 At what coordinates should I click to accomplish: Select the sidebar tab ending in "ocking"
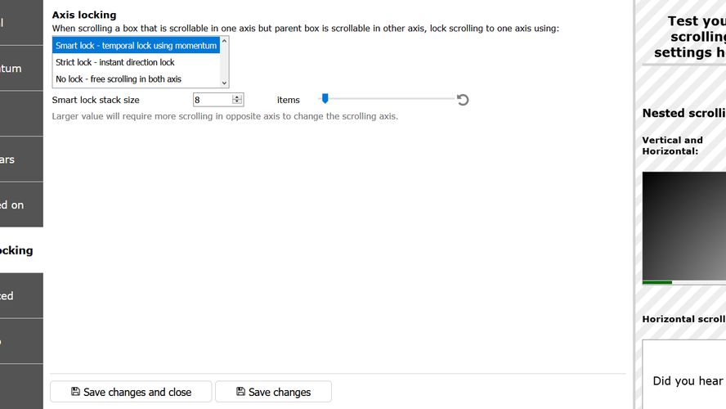21,250
